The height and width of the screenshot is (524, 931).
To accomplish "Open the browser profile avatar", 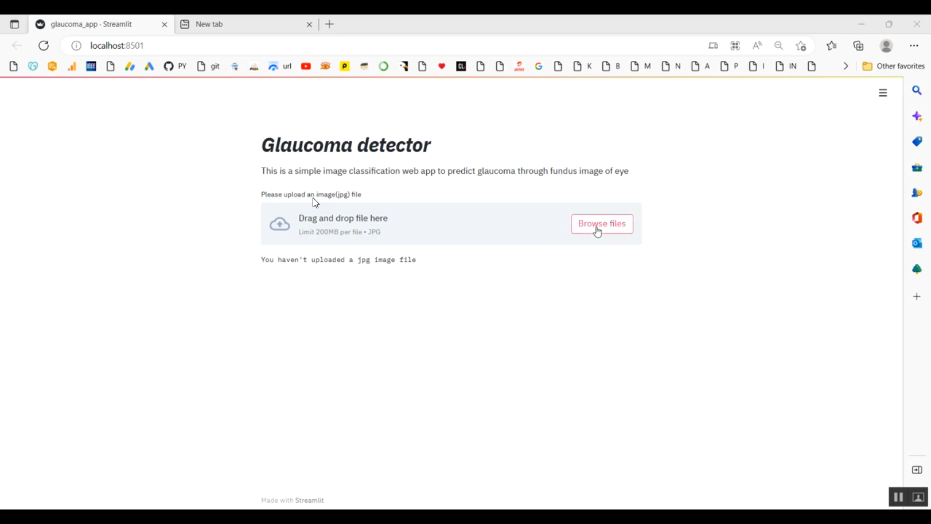I will pos(886,45).
